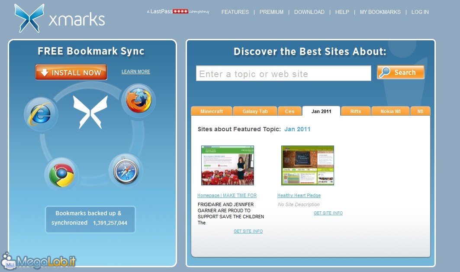Click the LOG IN link
Image resolution: width=460 pixels, height=272 pixels.
click(x=420, y=12)
